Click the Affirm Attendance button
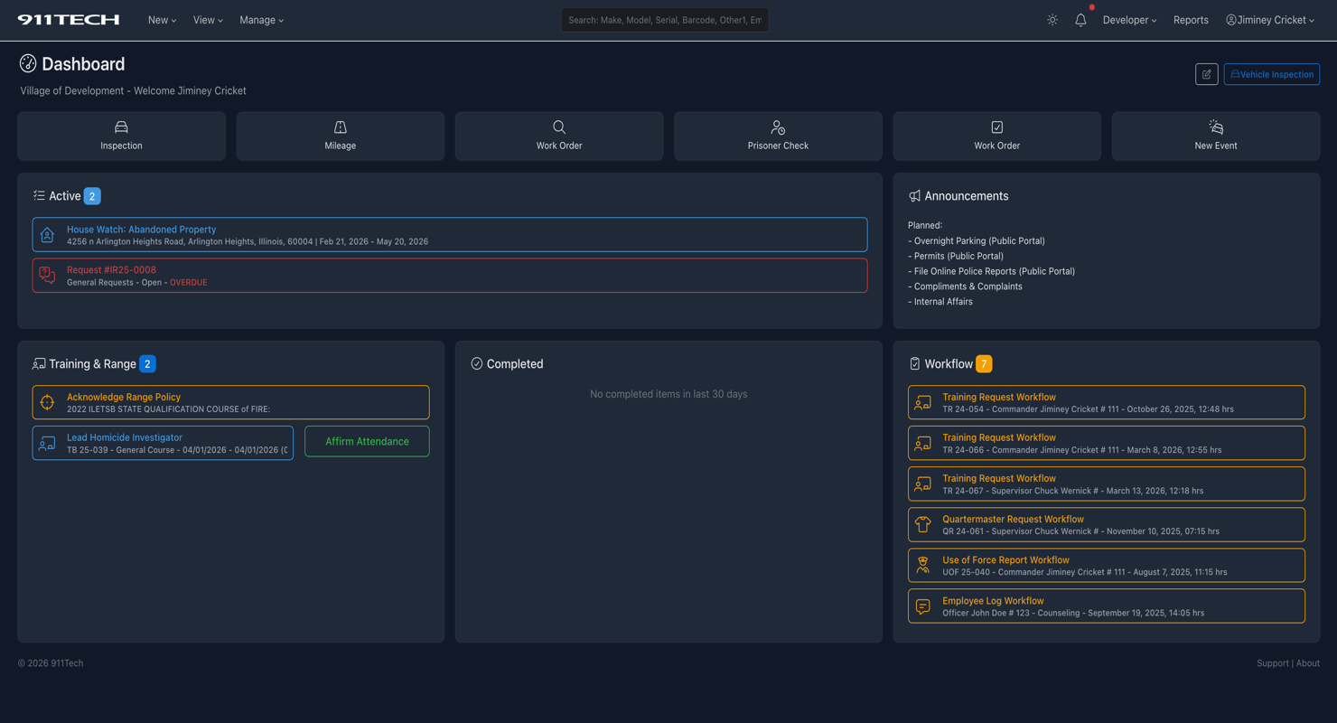The height and width of the screenshot is (723, 1337). tap(367, 442)
